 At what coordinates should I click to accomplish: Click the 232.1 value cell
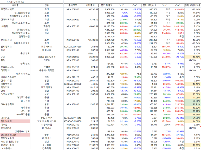[181, 33]
